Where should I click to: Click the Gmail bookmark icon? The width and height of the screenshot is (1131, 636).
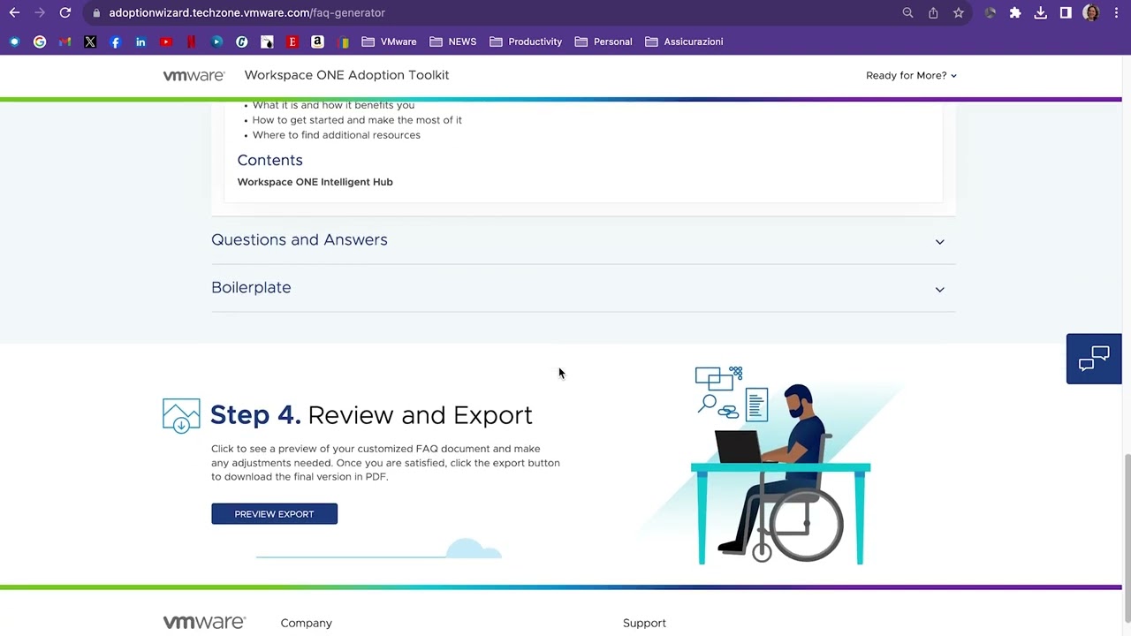65,42
